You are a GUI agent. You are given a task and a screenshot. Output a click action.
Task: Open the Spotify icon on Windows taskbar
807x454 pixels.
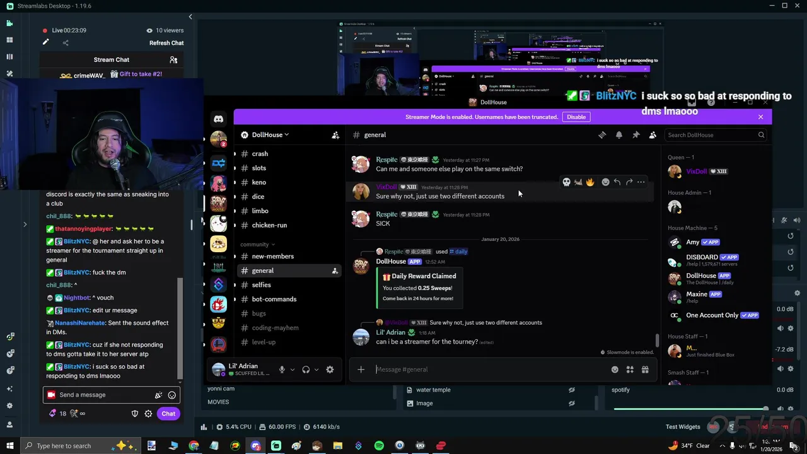point(379,446)
